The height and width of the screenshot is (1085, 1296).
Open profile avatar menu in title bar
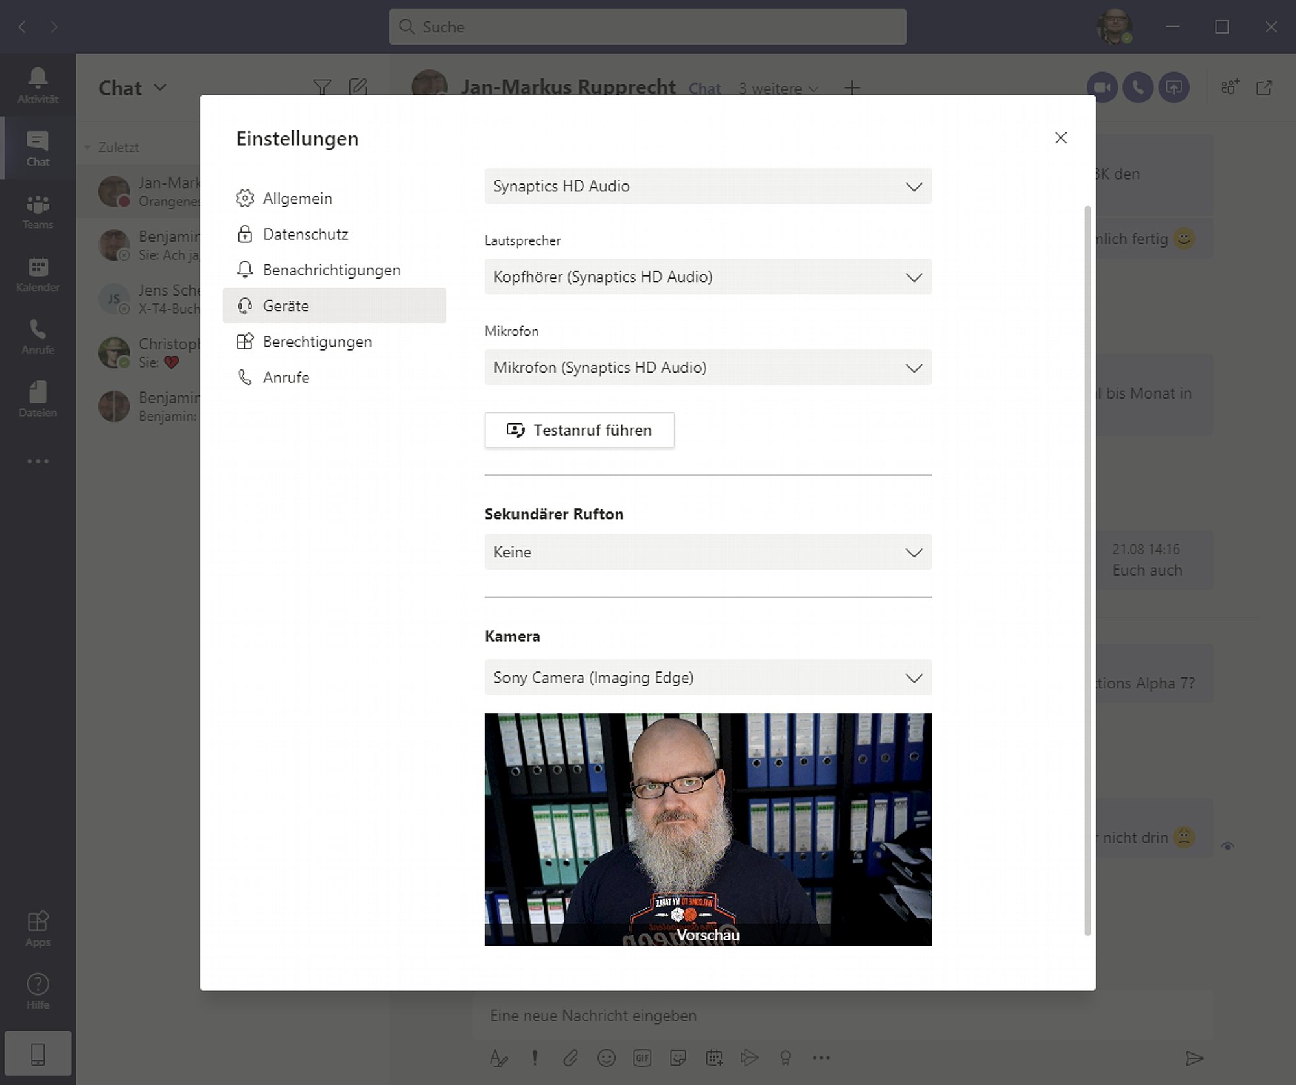1114,27
